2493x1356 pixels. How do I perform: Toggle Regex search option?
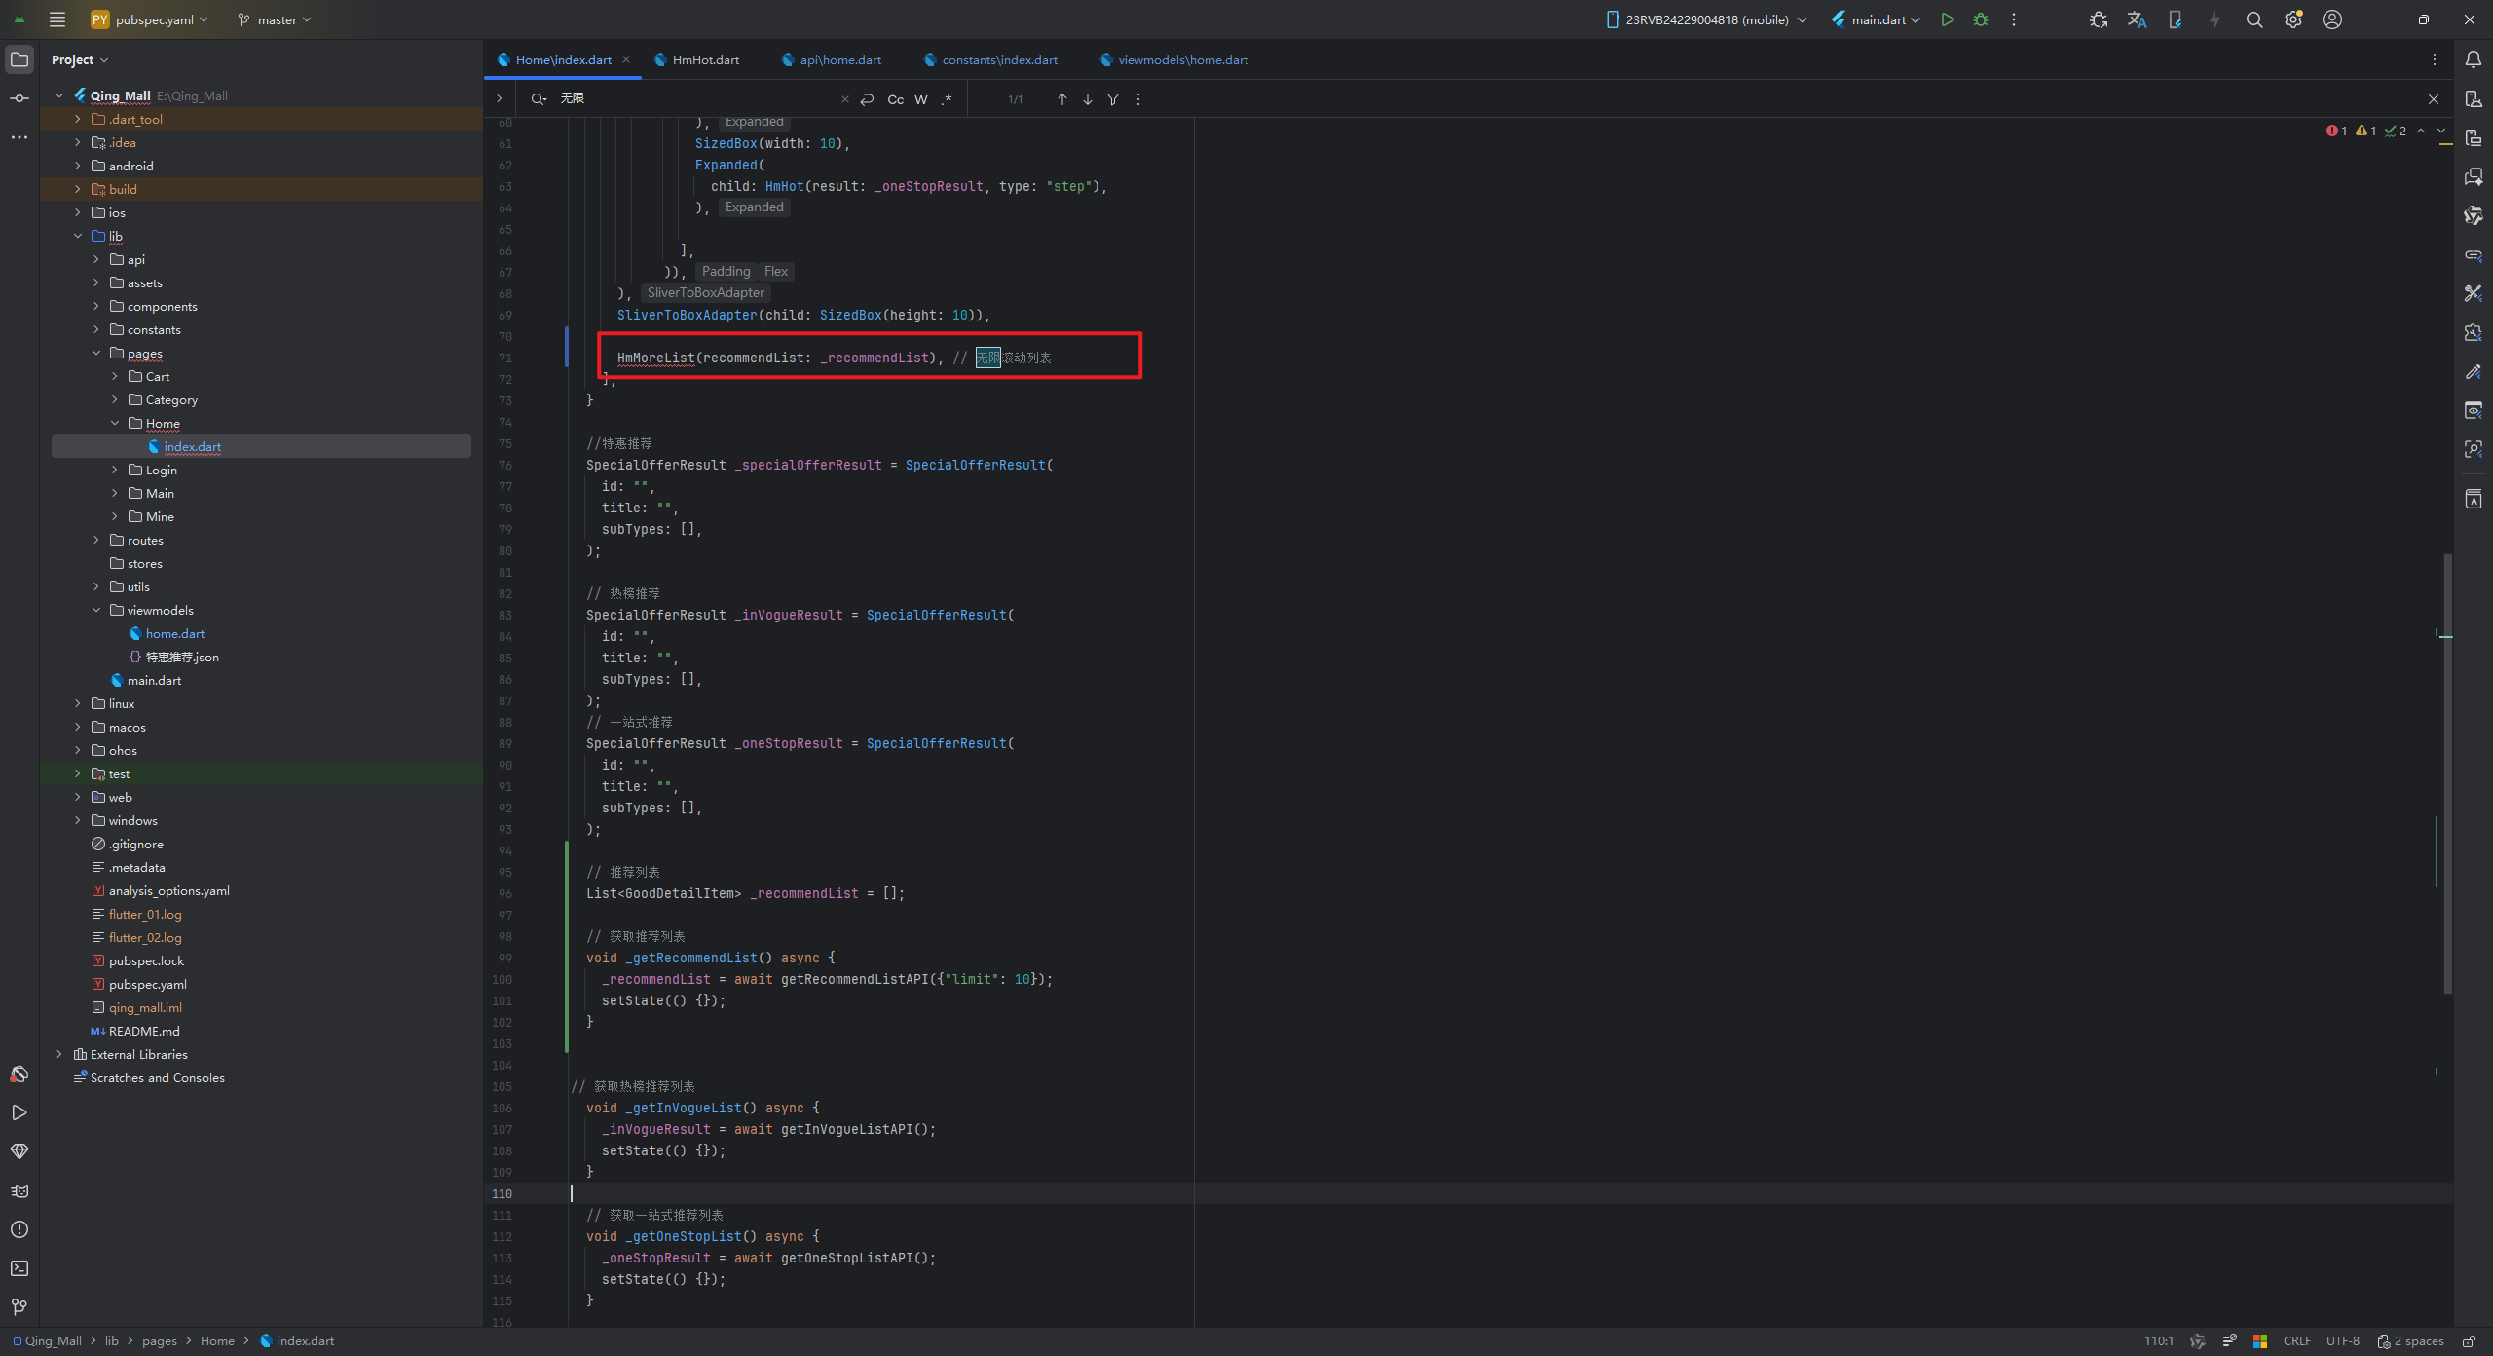[x=946, y=99]
